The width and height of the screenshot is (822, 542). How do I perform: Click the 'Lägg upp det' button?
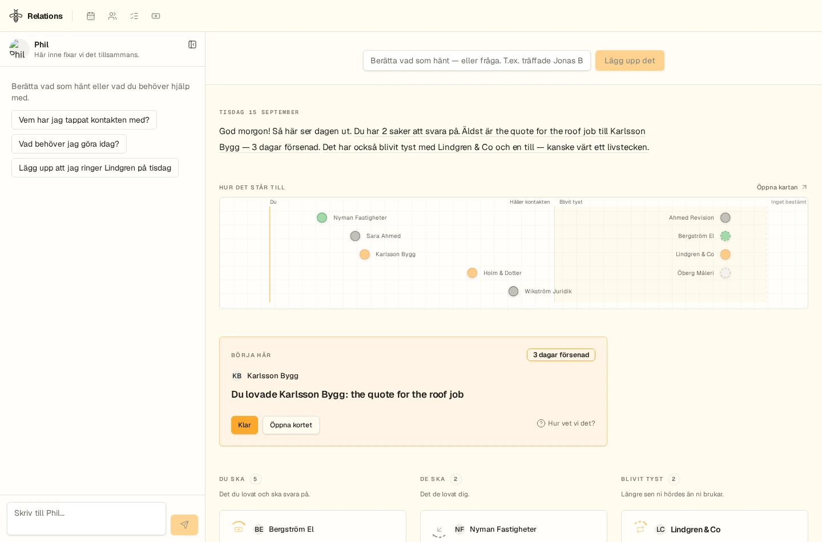pyautogui.click(x=630, y=60)
